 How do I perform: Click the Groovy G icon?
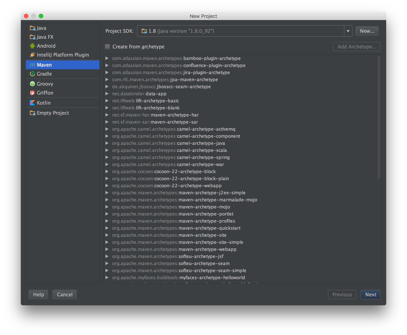pyautogui.click(x=32, y=84)
